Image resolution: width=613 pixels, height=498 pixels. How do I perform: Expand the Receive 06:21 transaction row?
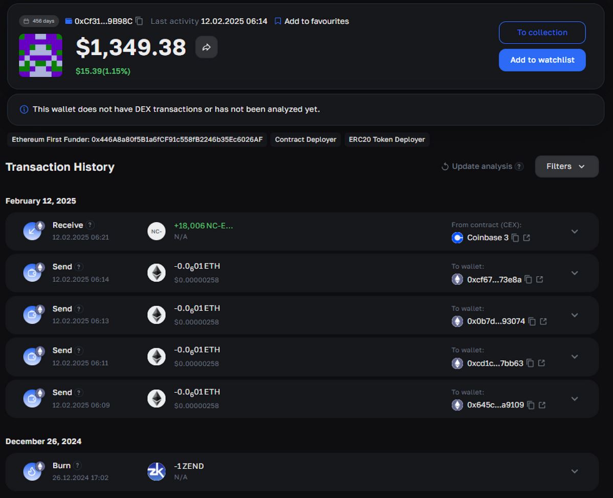(574, 232)
